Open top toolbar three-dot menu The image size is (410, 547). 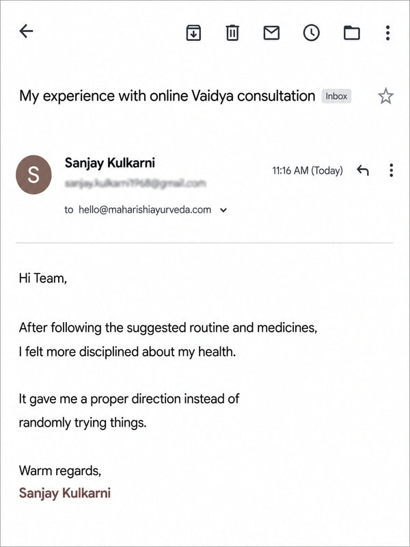click(x=387, y=33)
